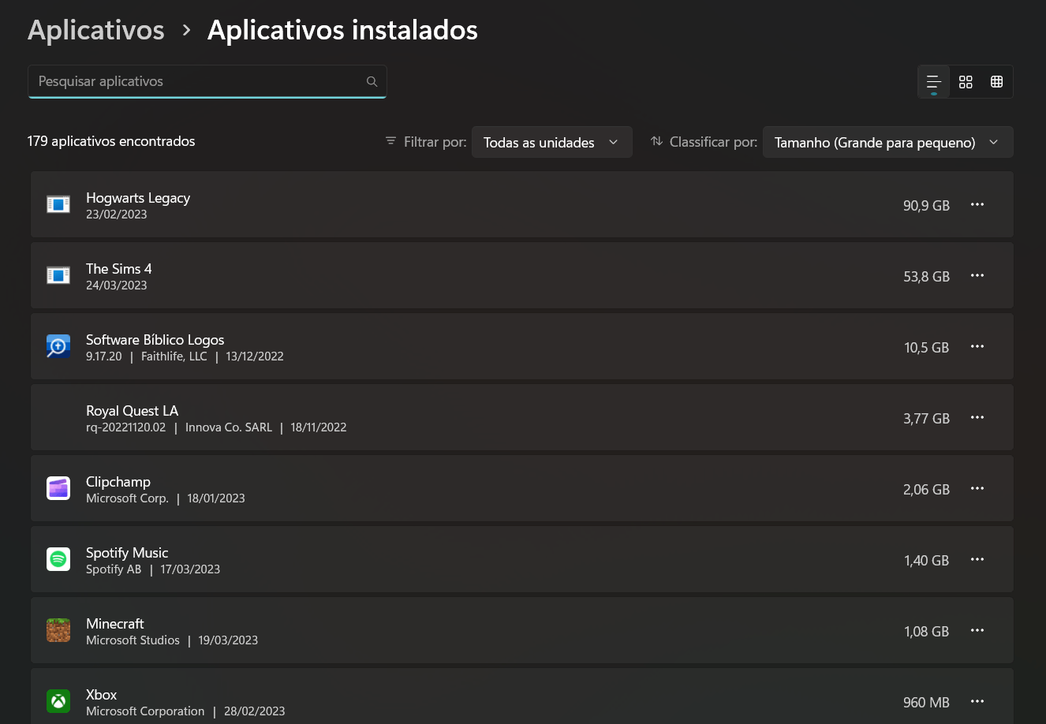Click the breadcrumb chevron separator
The height and width of the screenshot is (724, 1046).
[186, 30]
